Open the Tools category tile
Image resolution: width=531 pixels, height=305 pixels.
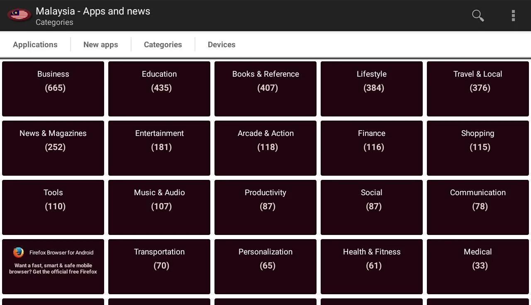click(53, 207)
